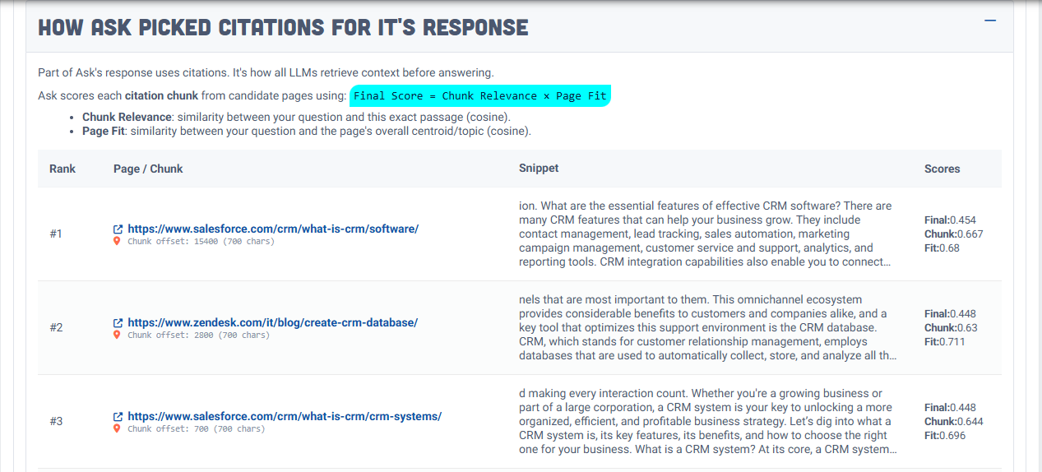Click the highlighted Final Score formula
The height and width of the screenshot is (472, 1042).
[x=480, y=96]
